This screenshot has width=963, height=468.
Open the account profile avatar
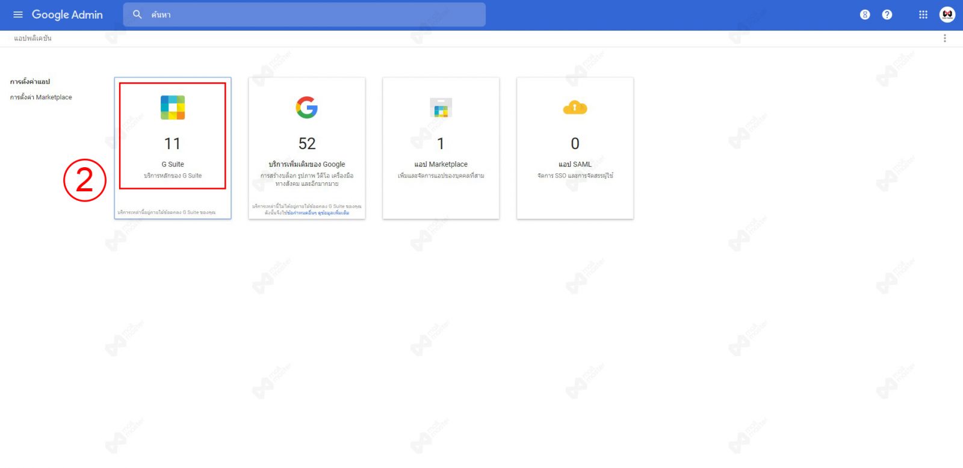(947, 14)
